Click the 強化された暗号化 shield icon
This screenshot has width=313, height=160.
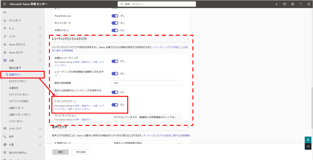5,153
